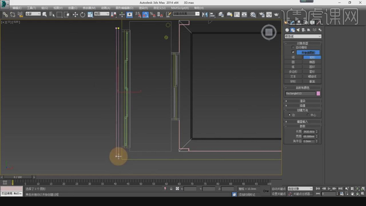The image size is (366, 206).
Task: Click the 螺旋线 (Helix) shape button
Action: (x=312, y=77)
